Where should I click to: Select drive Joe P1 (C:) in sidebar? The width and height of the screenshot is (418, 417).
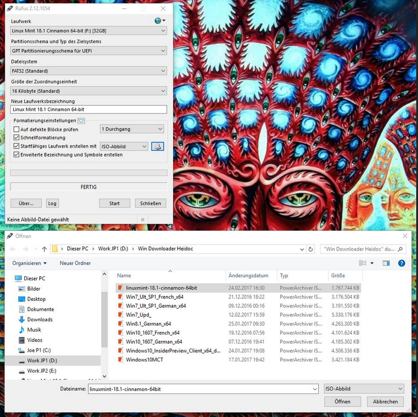coord(39,350)
